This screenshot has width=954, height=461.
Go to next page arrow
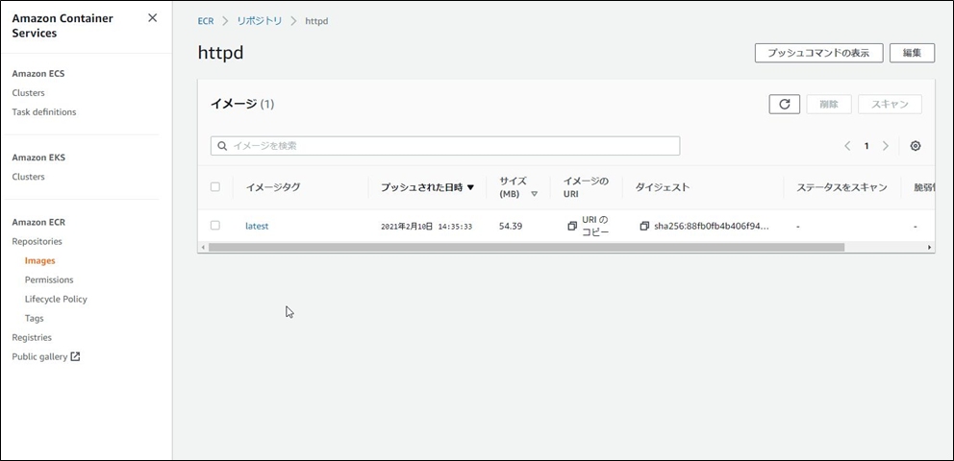[x=886, y=146]
